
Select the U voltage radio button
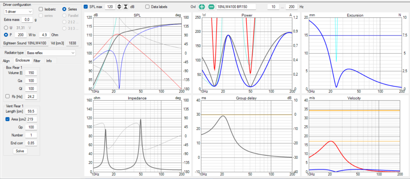pos(6,28)
